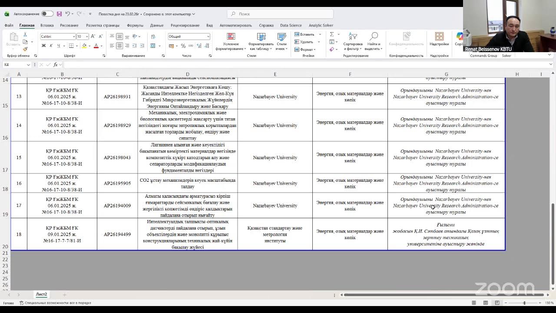Click the Copy icon in clipboard group
556x313 pixels.
click(25, 42)
